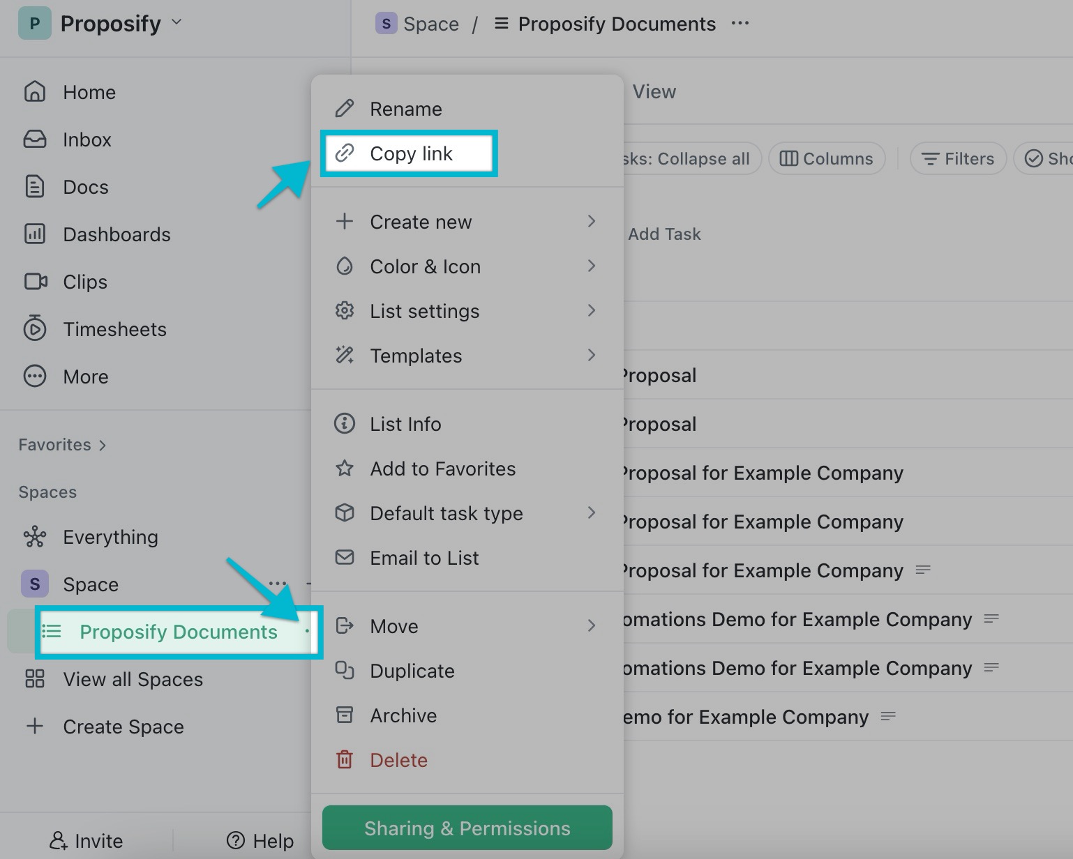The height and width of the screenshot is (859, 1073).
Task: Click the Inbox tray icon
Action: click(35, 139)
